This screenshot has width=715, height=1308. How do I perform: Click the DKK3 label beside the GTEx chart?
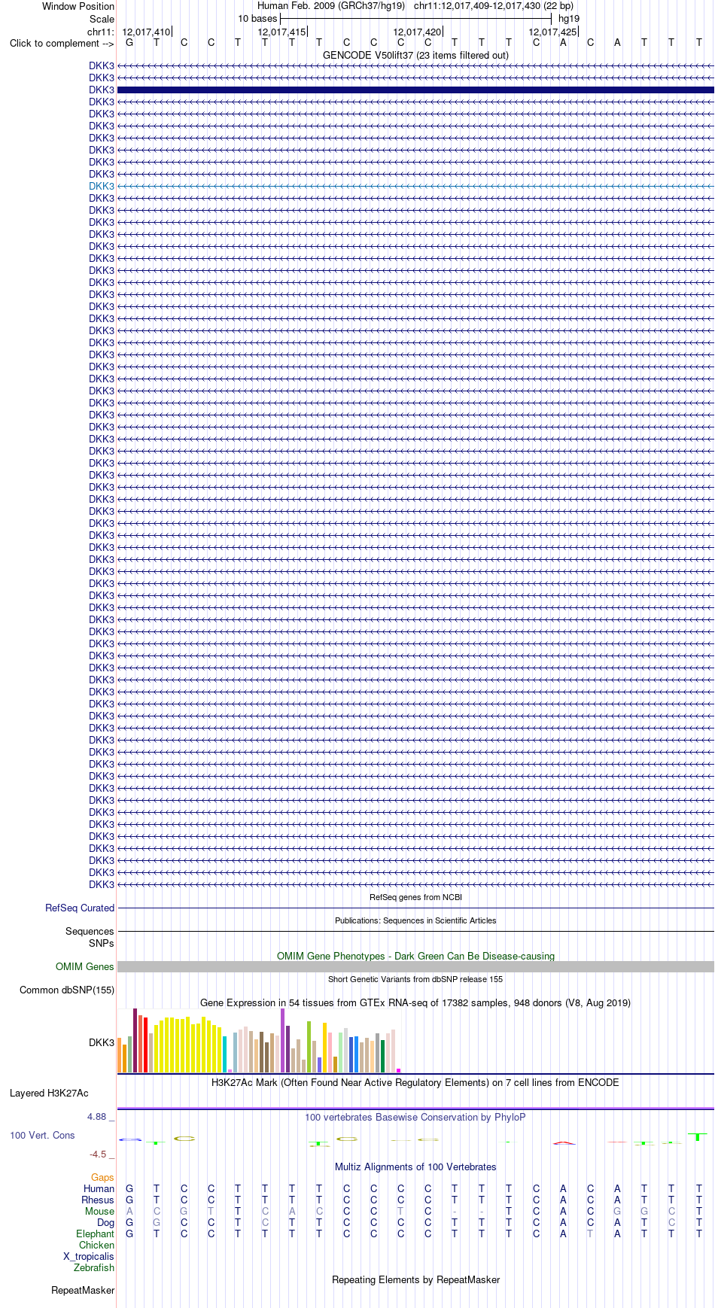(x=102, y=1042)
